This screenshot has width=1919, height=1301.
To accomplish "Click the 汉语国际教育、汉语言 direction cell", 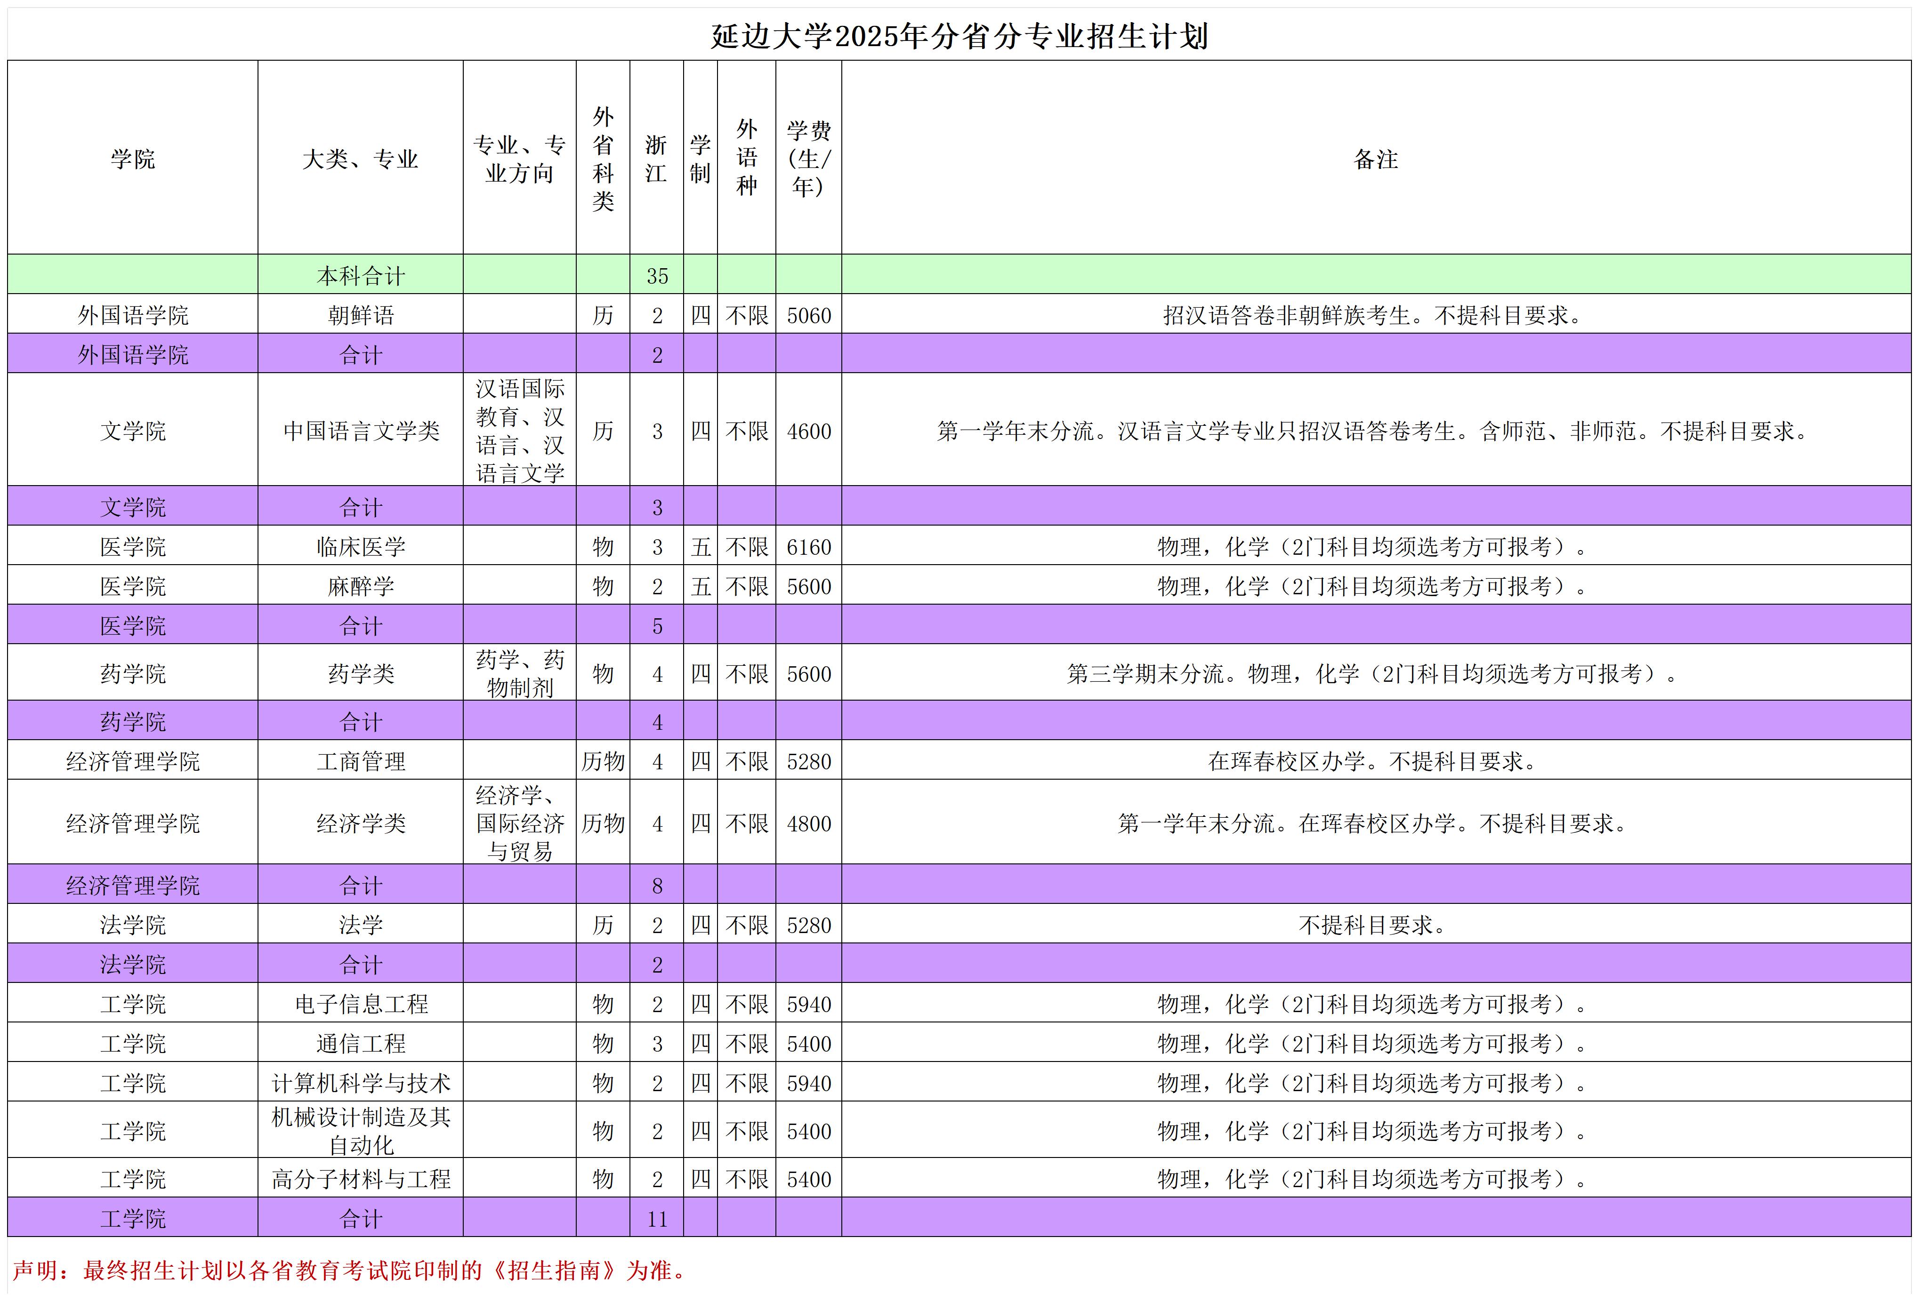I will (x=519, y=430).
